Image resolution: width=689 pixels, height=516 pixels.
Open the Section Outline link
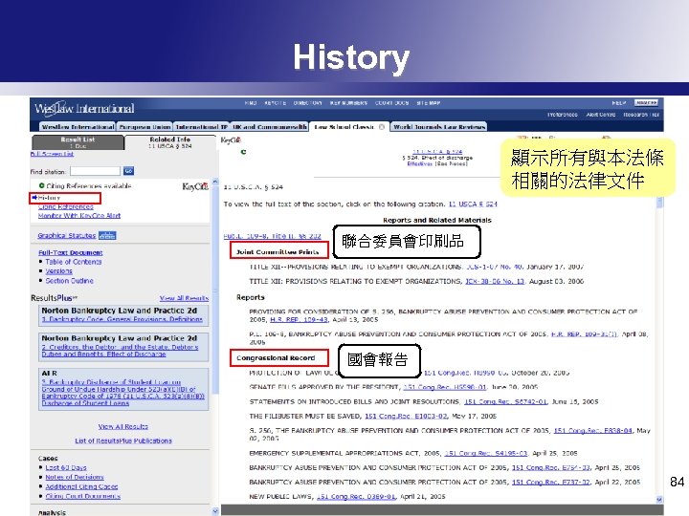point(70,280)
